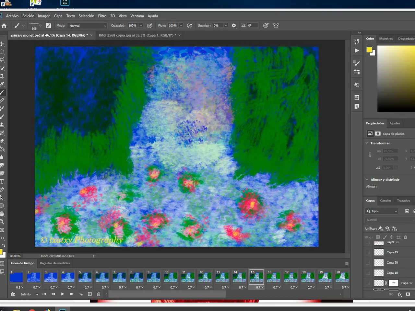Screen dimensions: 415x311
Task: Click the Home icon in options bar
Action: pos(4,26)
